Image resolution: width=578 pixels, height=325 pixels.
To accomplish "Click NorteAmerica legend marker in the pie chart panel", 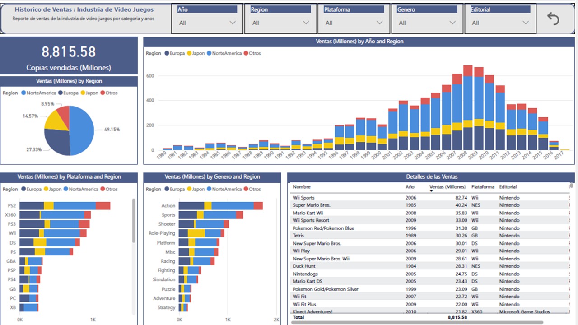I will pos(23,93).
